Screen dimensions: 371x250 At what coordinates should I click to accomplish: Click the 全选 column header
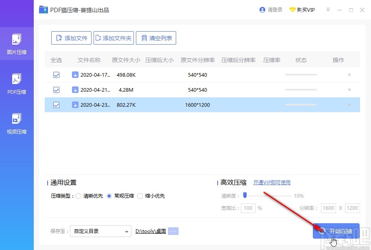(x=56, y=60)
